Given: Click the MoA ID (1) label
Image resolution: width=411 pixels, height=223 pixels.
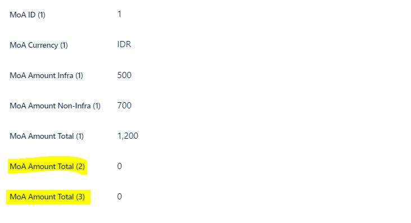Looking at the screenshot, I should 28,15.
